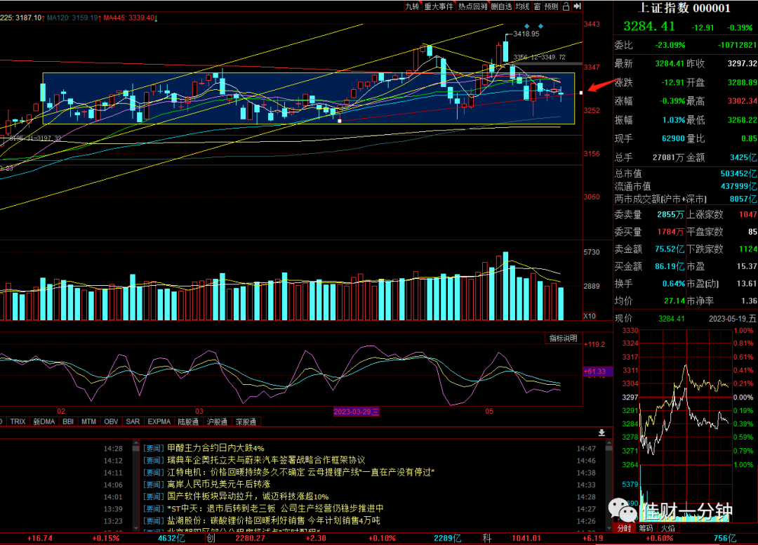The image size is (758, 545).
Task: Click the 委比 -23.09% value
Action: tap(670, 45)
